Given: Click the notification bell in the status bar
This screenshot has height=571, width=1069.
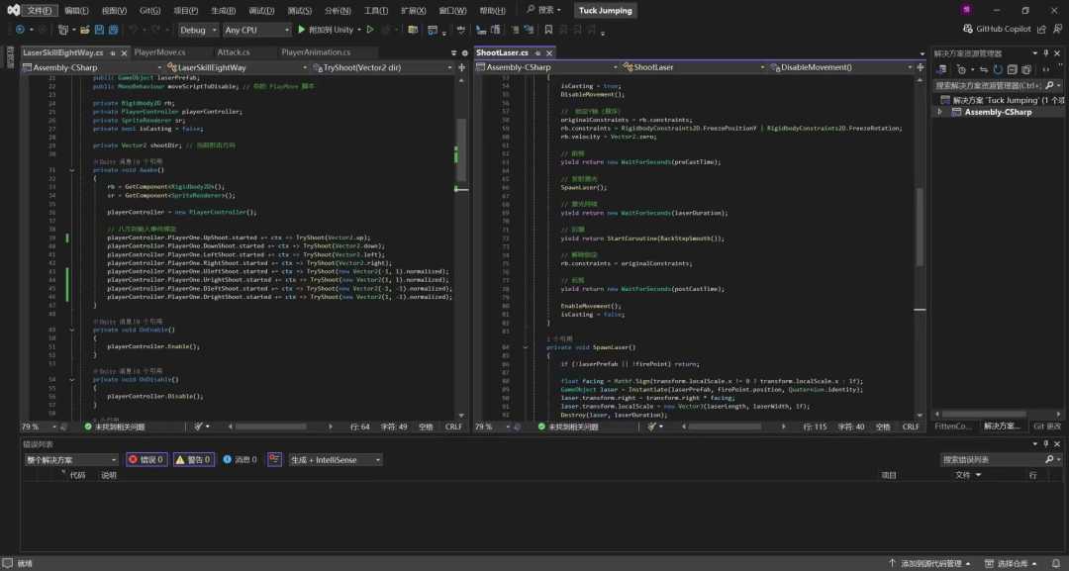Looking at the screenshot, I should (1055, 563).
